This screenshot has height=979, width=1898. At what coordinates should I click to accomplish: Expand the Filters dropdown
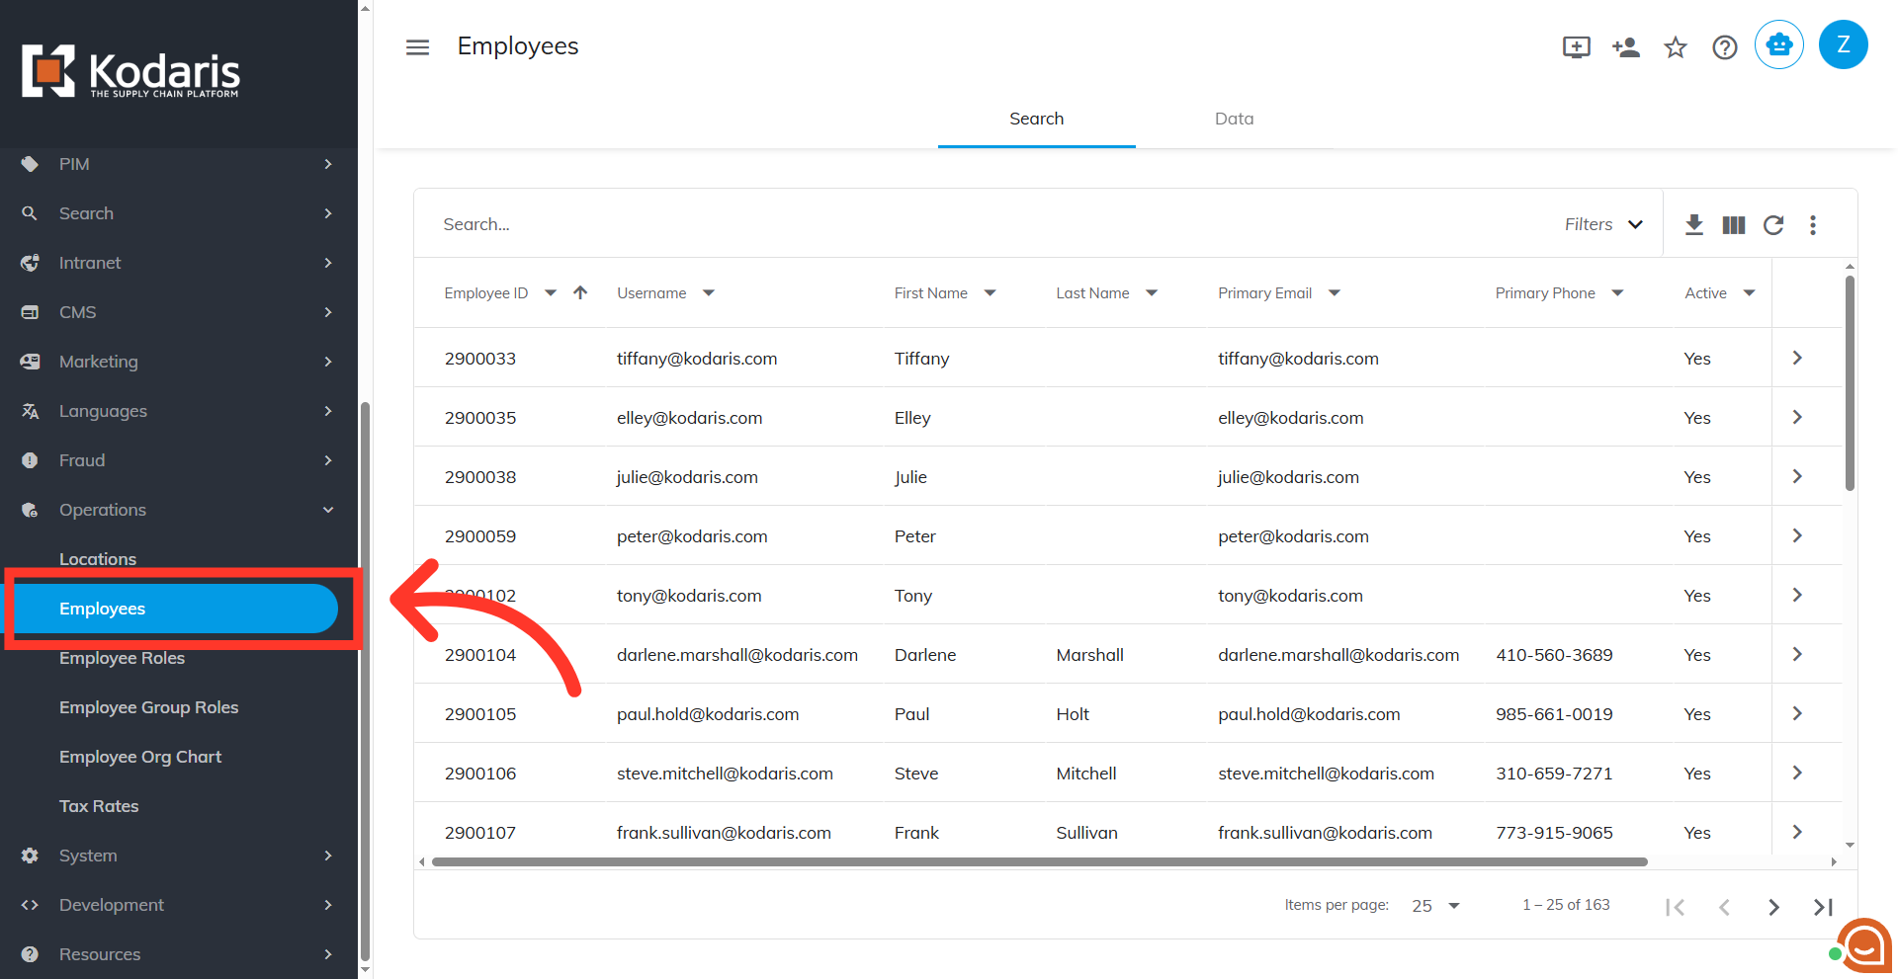pyautogui.click(x=1603, y=224)
